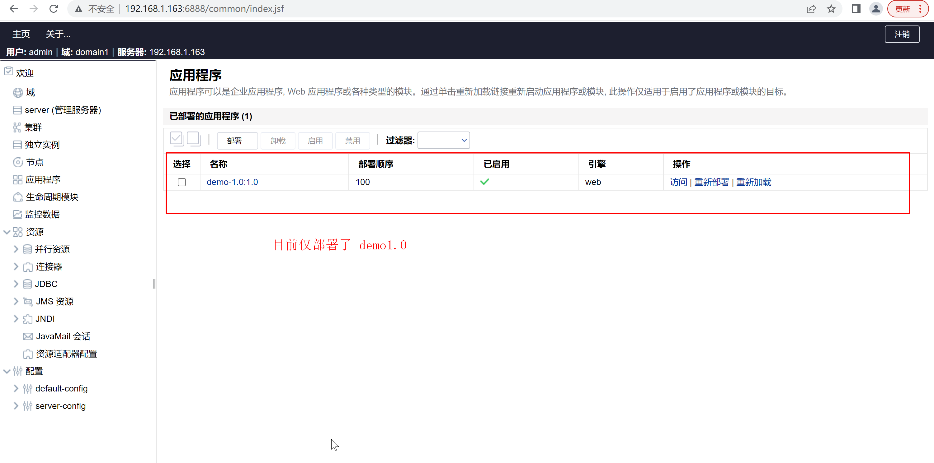Click the globe icon beside 域

(18, 93)
